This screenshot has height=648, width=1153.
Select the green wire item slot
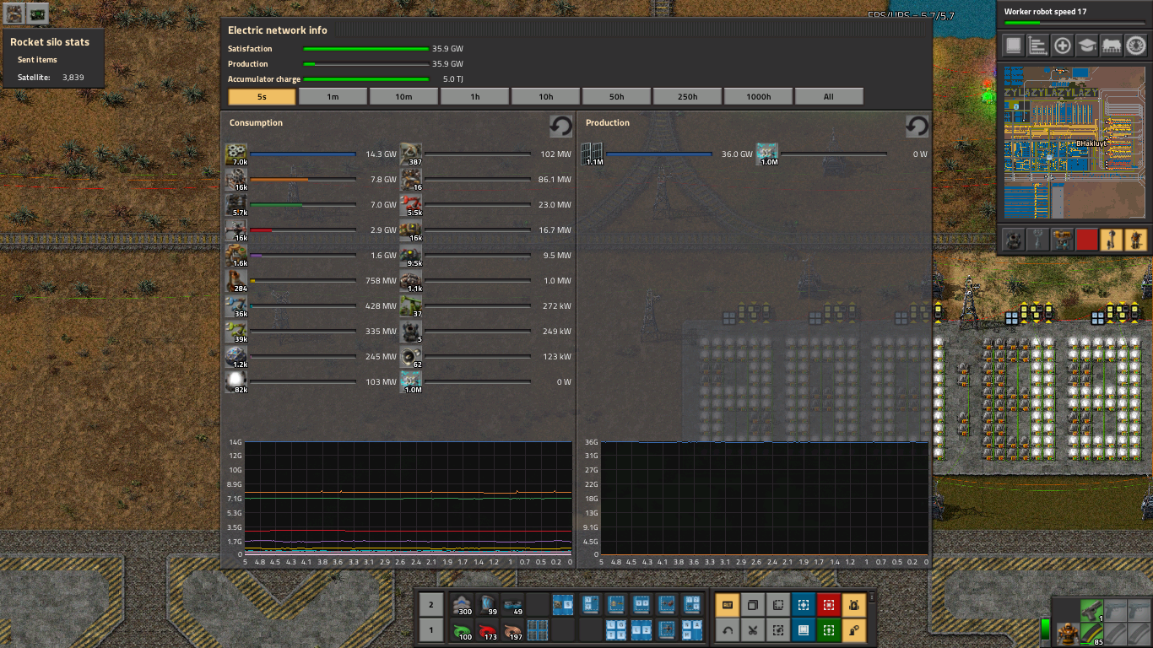coord(463,629)
